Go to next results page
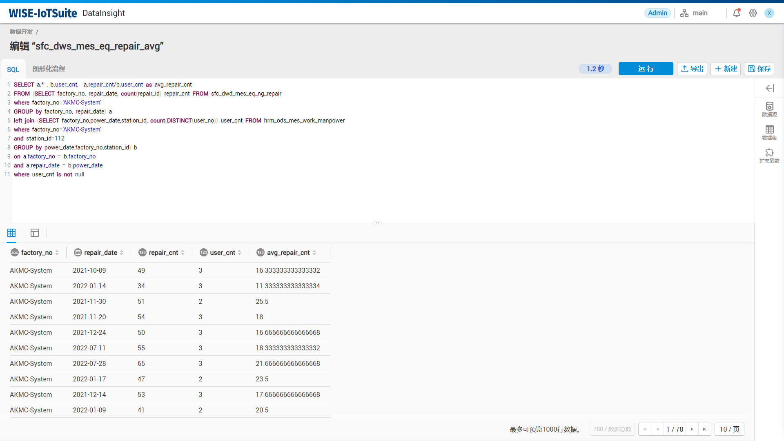The image size is (784, 441). [x=692, y=429]
